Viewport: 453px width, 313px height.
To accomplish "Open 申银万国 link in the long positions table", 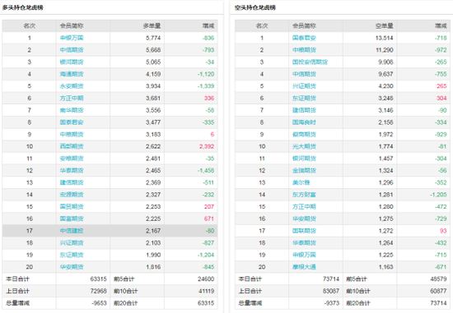I will (x=72, y=38).
